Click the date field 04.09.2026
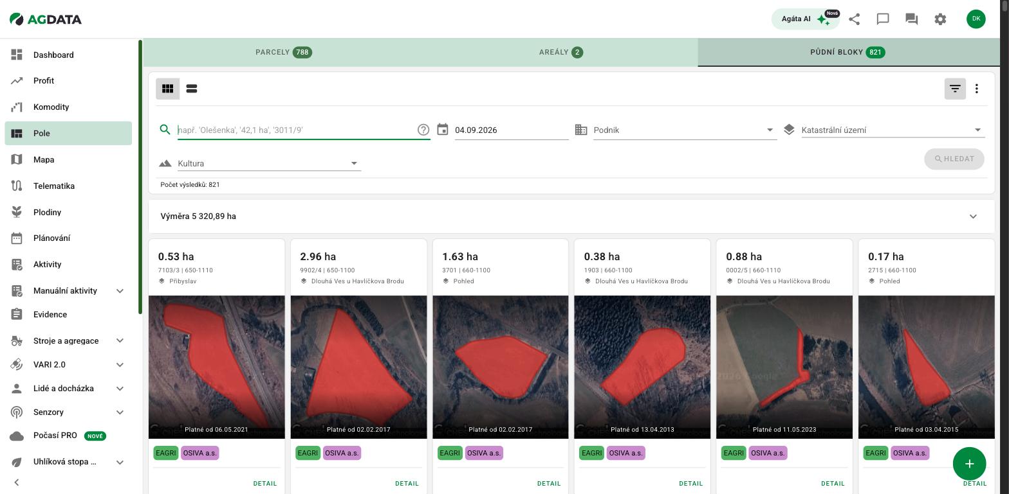Screen dimensions: 1009x494 [512, 130]
